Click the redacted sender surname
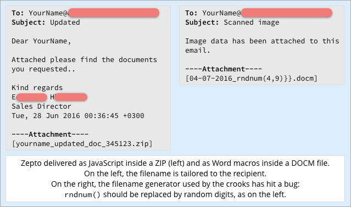This screenshot has width=351, height=207. (x=71, y=97)
